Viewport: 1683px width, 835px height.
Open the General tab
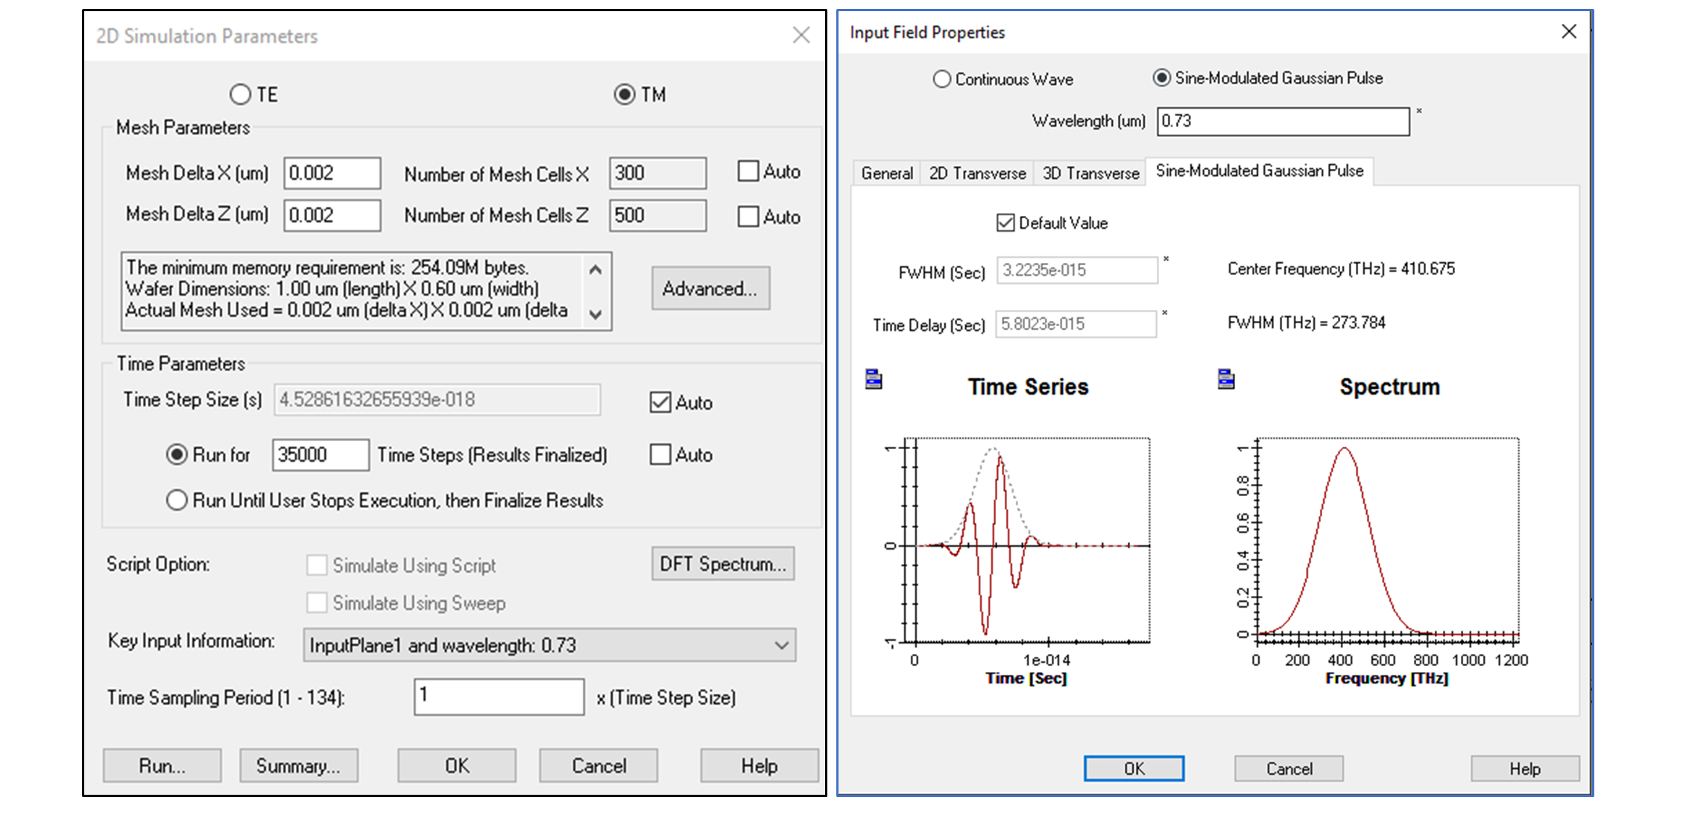(x=887, y=173)
